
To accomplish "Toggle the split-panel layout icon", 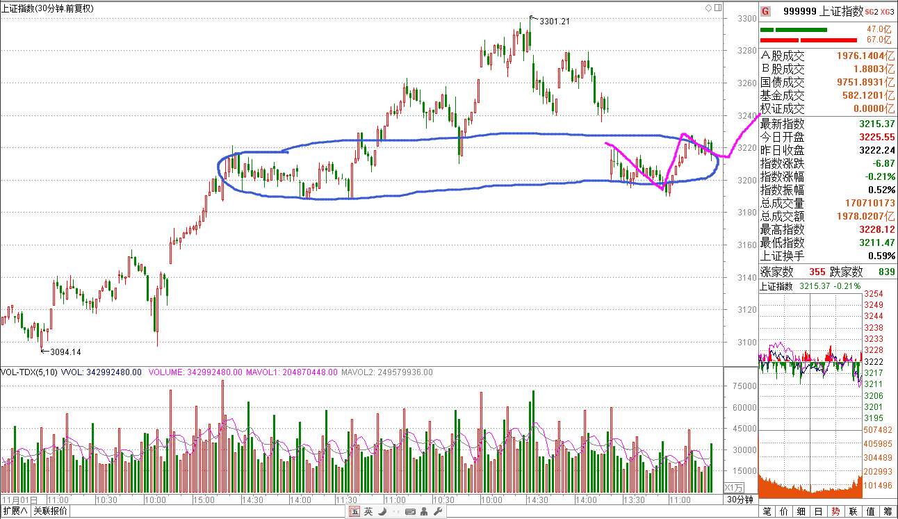I will 717,8.
